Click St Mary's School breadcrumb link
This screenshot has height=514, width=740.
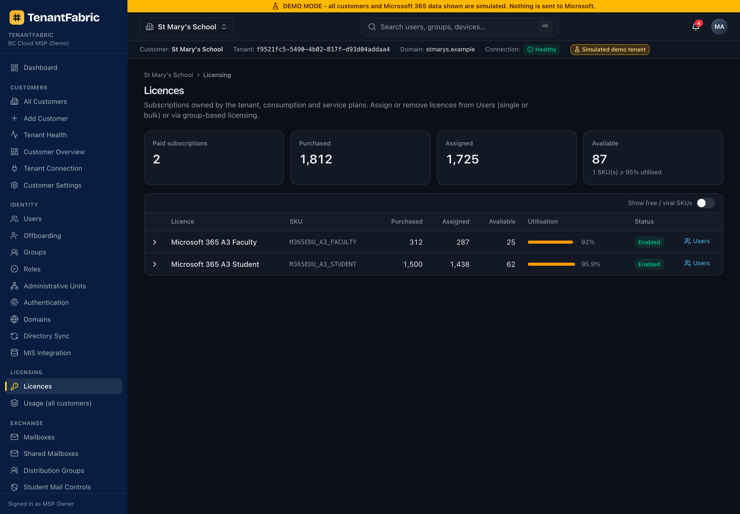[168, 75]
